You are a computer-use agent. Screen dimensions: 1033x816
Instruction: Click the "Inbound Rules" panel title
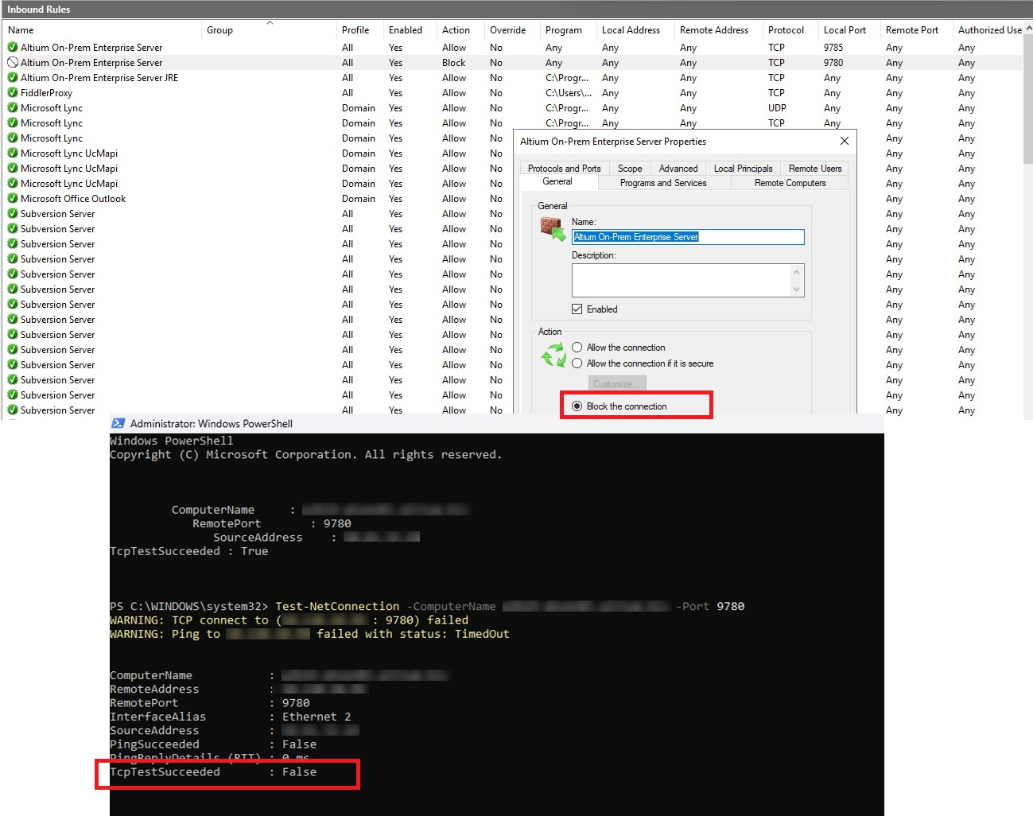(x=39, y=10)
